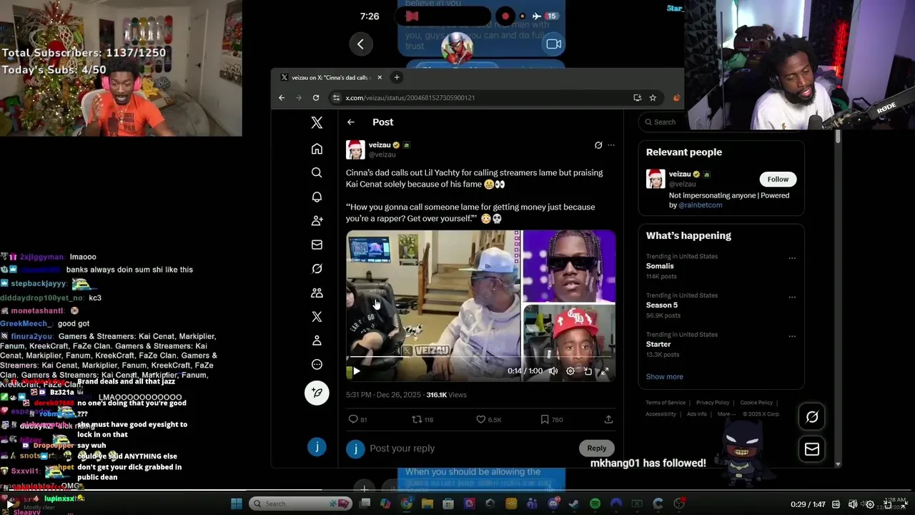Image resolution: width=915 pixels, height=515 pixels.
Task: Close the veizau on X tab
Action: 380,77
